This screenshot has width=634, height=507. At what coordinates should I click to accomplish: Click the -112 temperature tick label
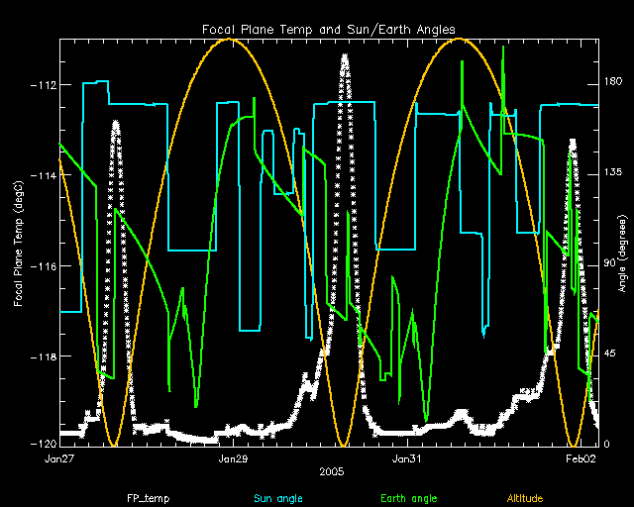(x=43, y=85)
